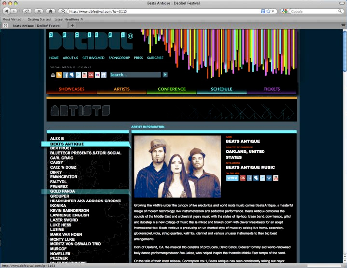Open the orange RSS feed quicklink icon
Image resolution: width=347 pixels, height=268 pixels.
click(x=59, y=75)
